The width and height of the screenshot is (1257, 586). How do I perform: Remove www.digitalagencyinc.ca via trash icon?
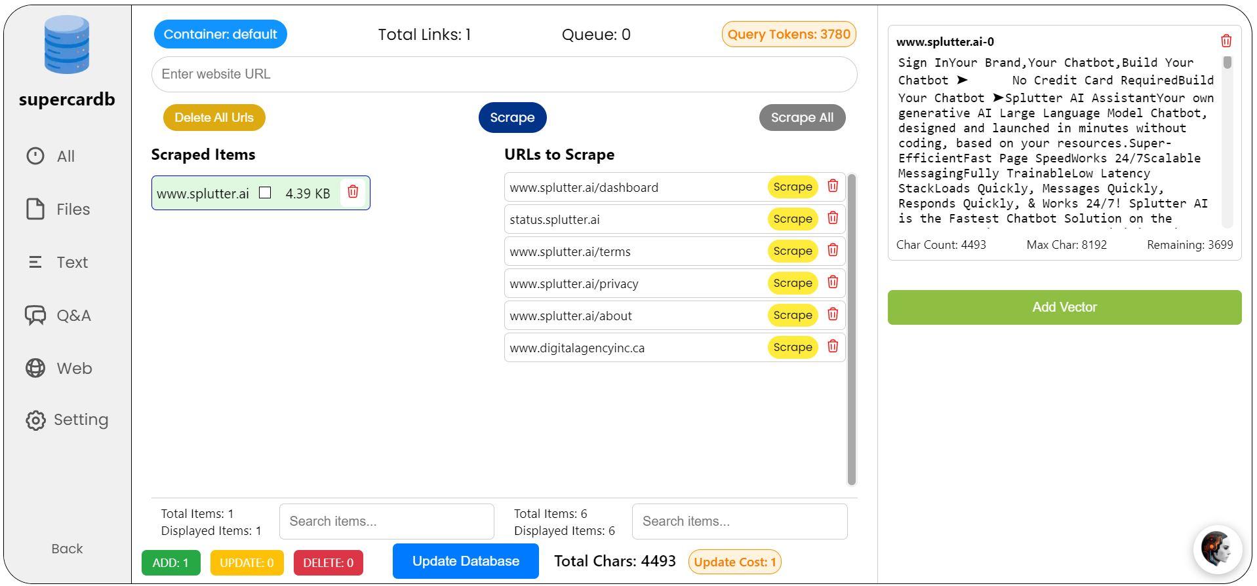point(833,346)
